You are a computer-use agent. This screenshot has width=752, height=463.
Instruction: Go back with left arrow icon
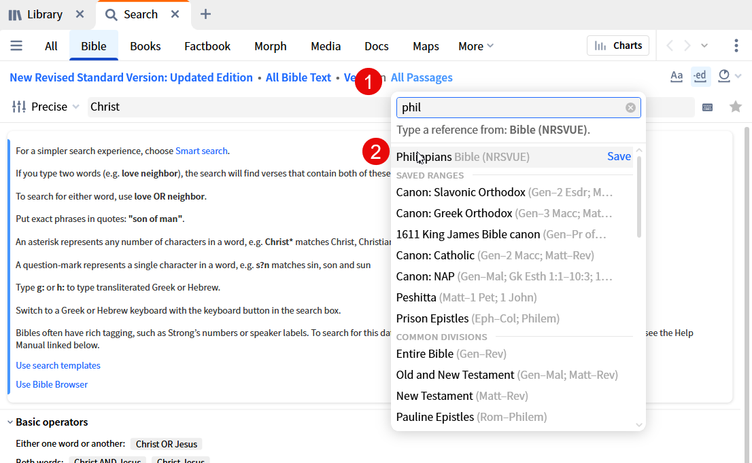click(x=670, y=46)
